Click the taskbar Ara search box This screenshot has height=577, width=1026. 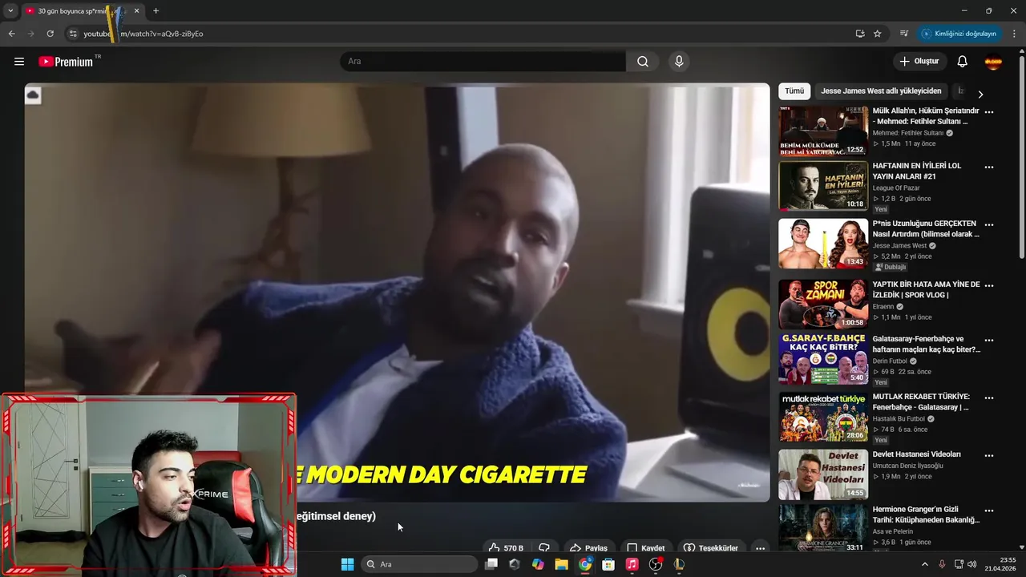tap(419, 564)
